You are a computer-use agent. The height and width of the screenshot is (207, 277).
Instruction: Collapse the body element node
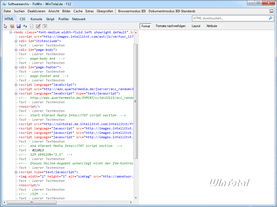pyautogui.click(x=11, y=32)
